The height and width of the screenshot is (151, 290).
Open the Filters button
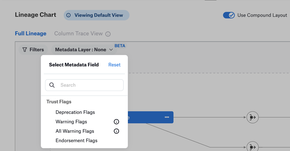pyautogui.click(x=33, y=50)
